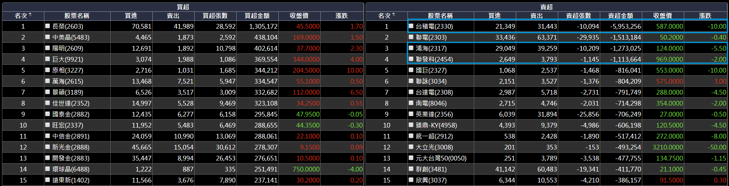The height and width of the screenshot is (186, 729).
Task: Check the box next to 原相(3227)
Action: pos(48,70)
